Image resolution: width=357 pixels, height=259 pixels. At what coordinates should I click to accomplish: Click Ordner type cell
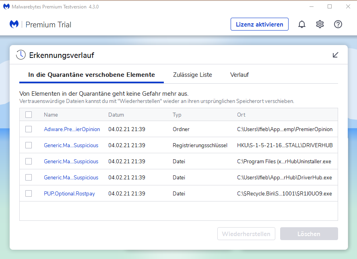coord(181,129)
